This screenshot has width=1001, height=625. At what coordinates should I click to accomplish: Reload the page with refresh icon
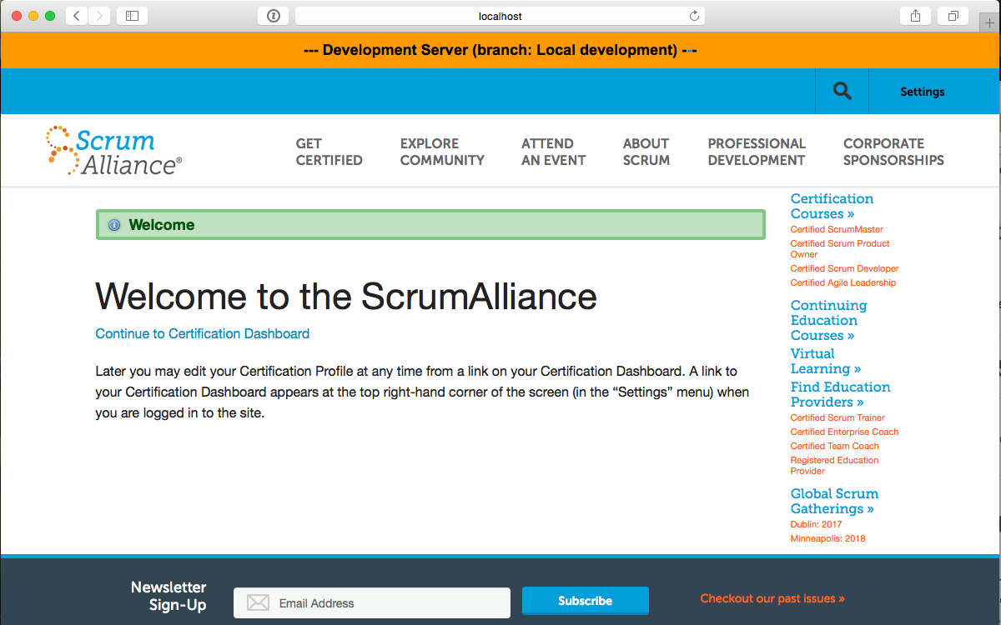(694, 16)
